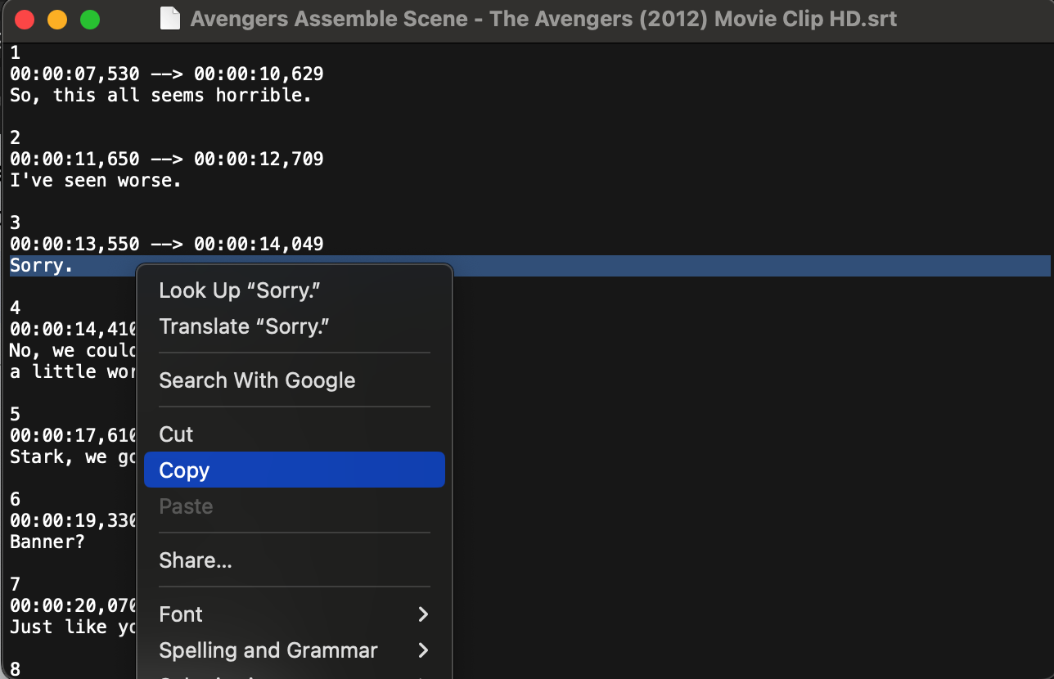
Task: Open the Share… option
Action: pyautogui.click(x=196, y=560)
